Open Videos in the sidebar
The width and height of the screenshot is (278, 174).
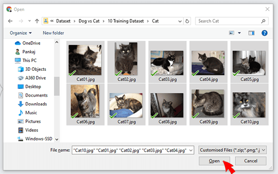click(28, 130)
